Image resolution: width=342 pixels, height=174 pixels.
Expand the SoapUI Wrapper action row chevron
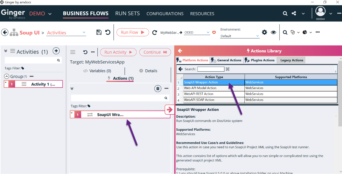(72, 113)
